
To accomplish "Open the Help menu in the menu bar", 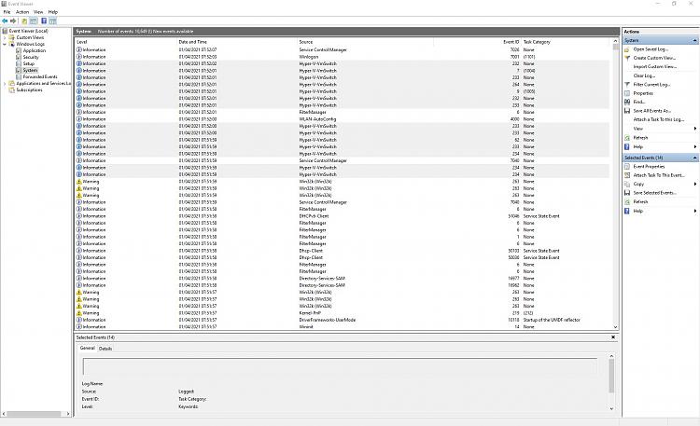I will coord(53,12).
